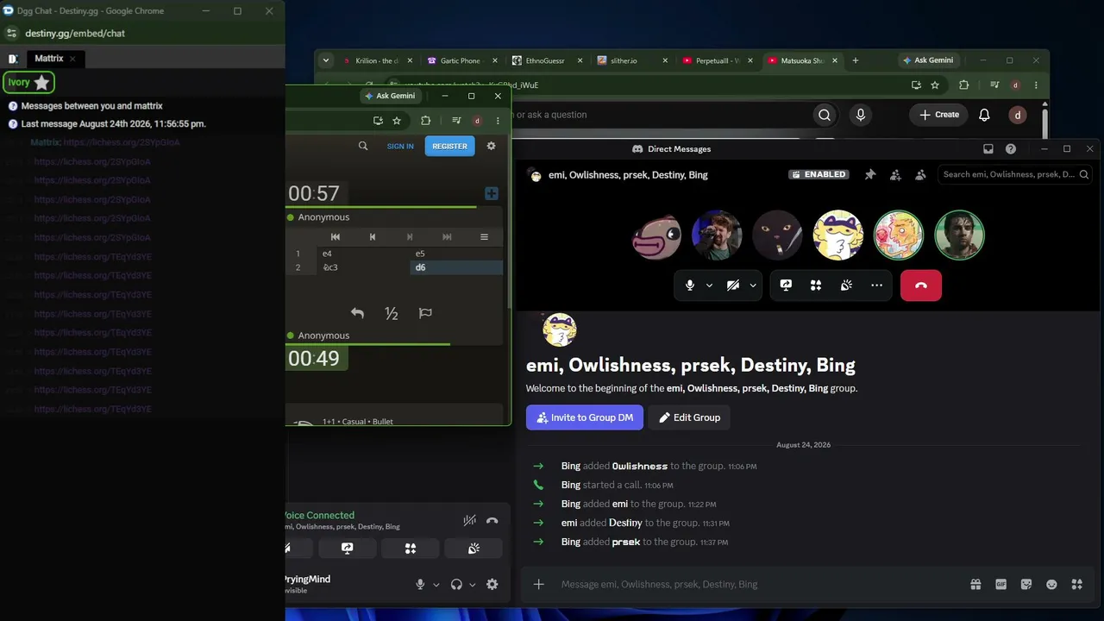Open YouTube notifications bell
Viewport: 1104px width, 621px height.
pyautogui.click(x=984, y=115)
